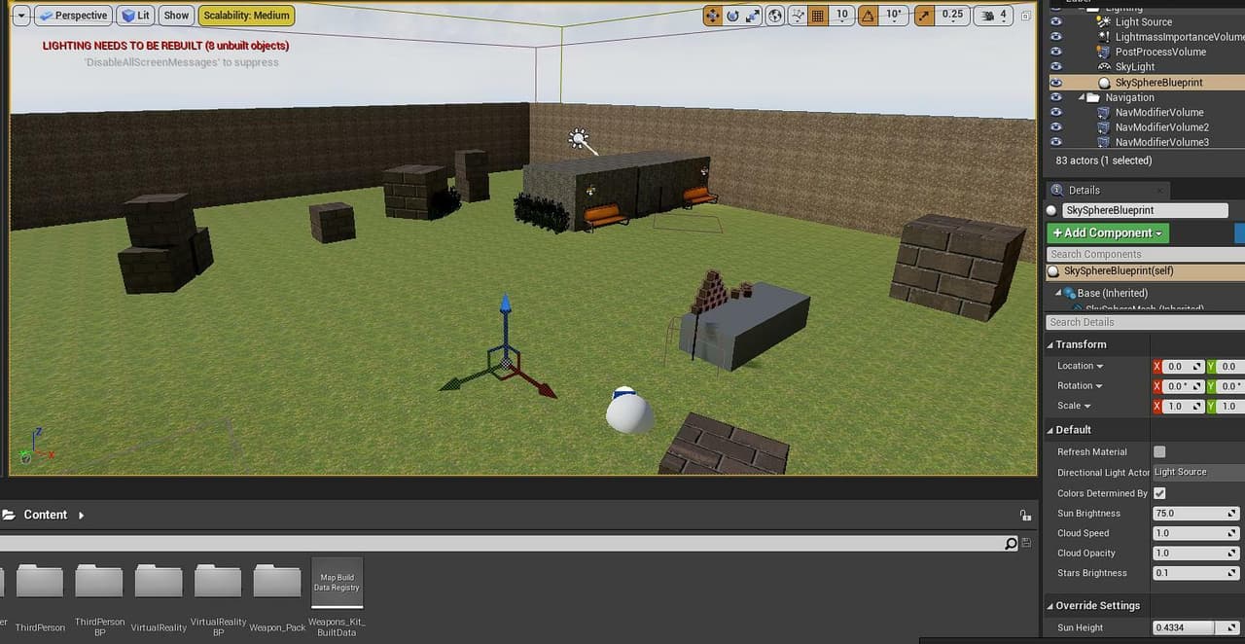Select SkySphereBlueprint(self) component
Image resolution: width=1245 pixels, height=644 pixels.
(x=1146, y=271)
